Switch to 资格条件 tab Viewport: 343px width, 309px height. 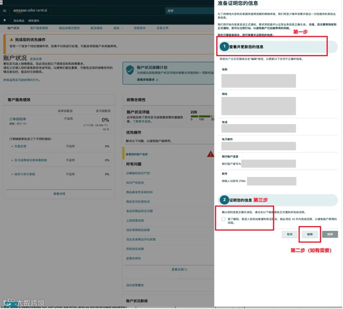(139, 28)
